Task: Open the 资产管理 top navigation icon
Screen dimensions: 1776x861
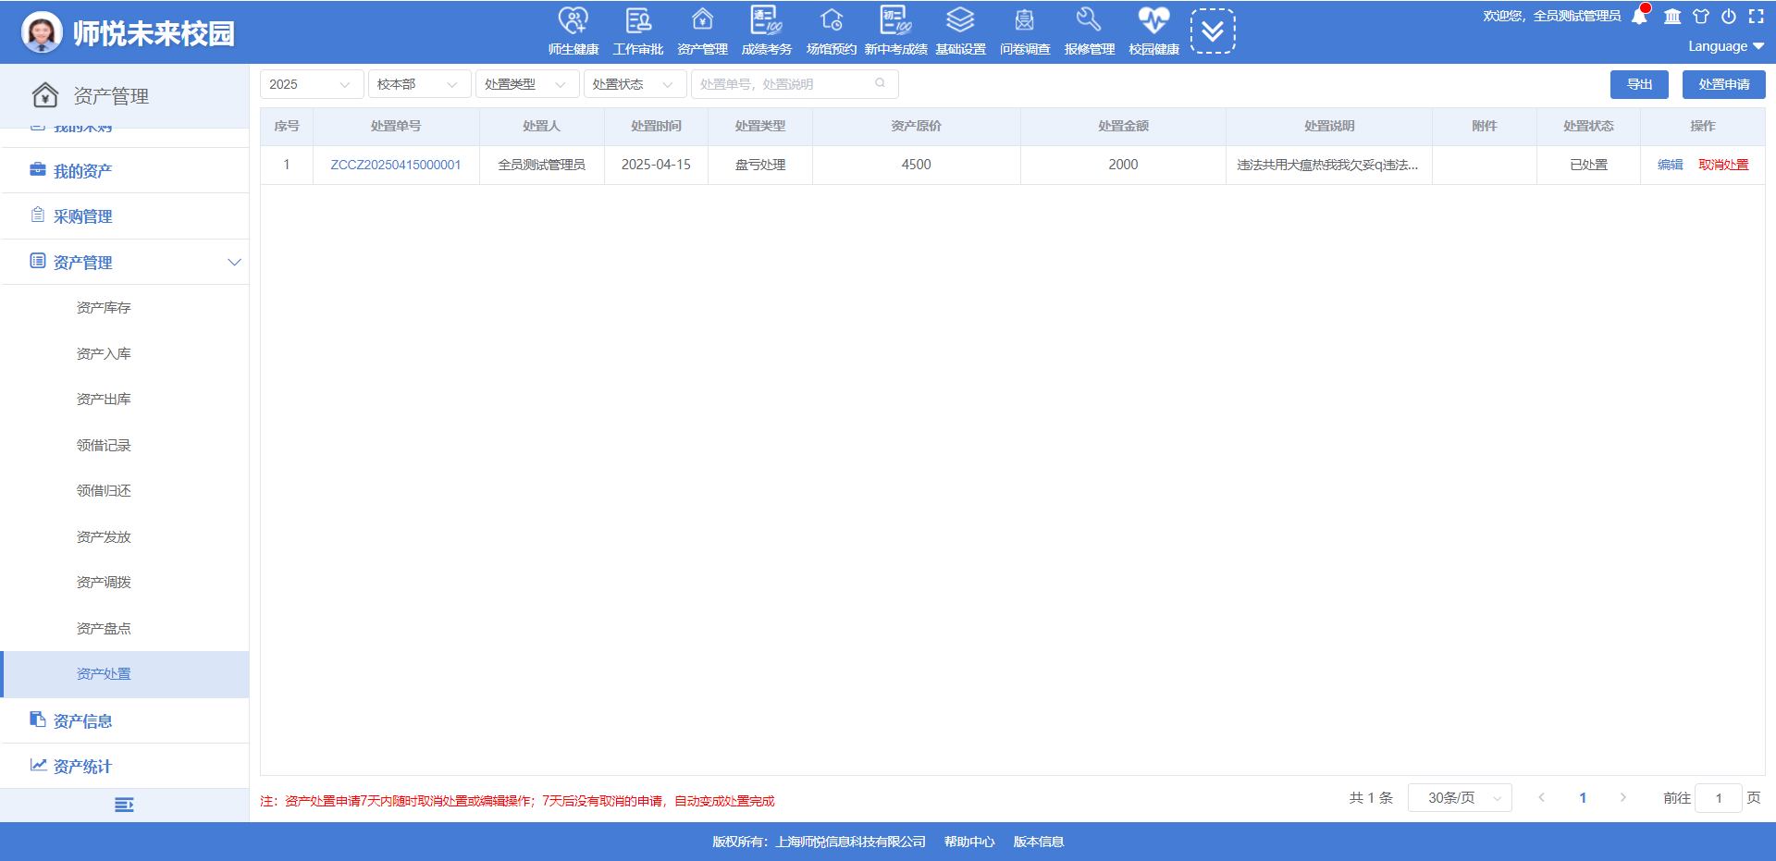Action: point(702,21)
